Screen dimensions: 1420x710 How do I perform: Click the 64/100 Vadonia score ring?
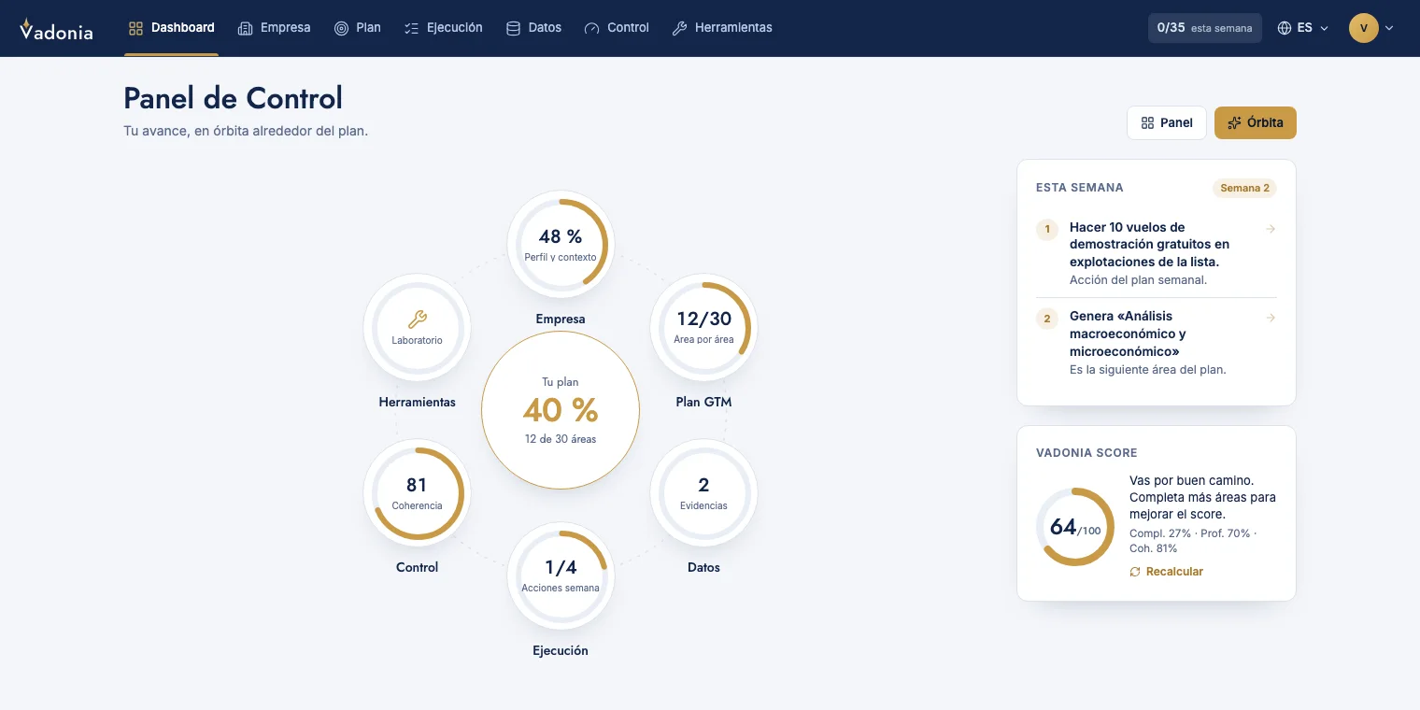tap(1075, 527)
